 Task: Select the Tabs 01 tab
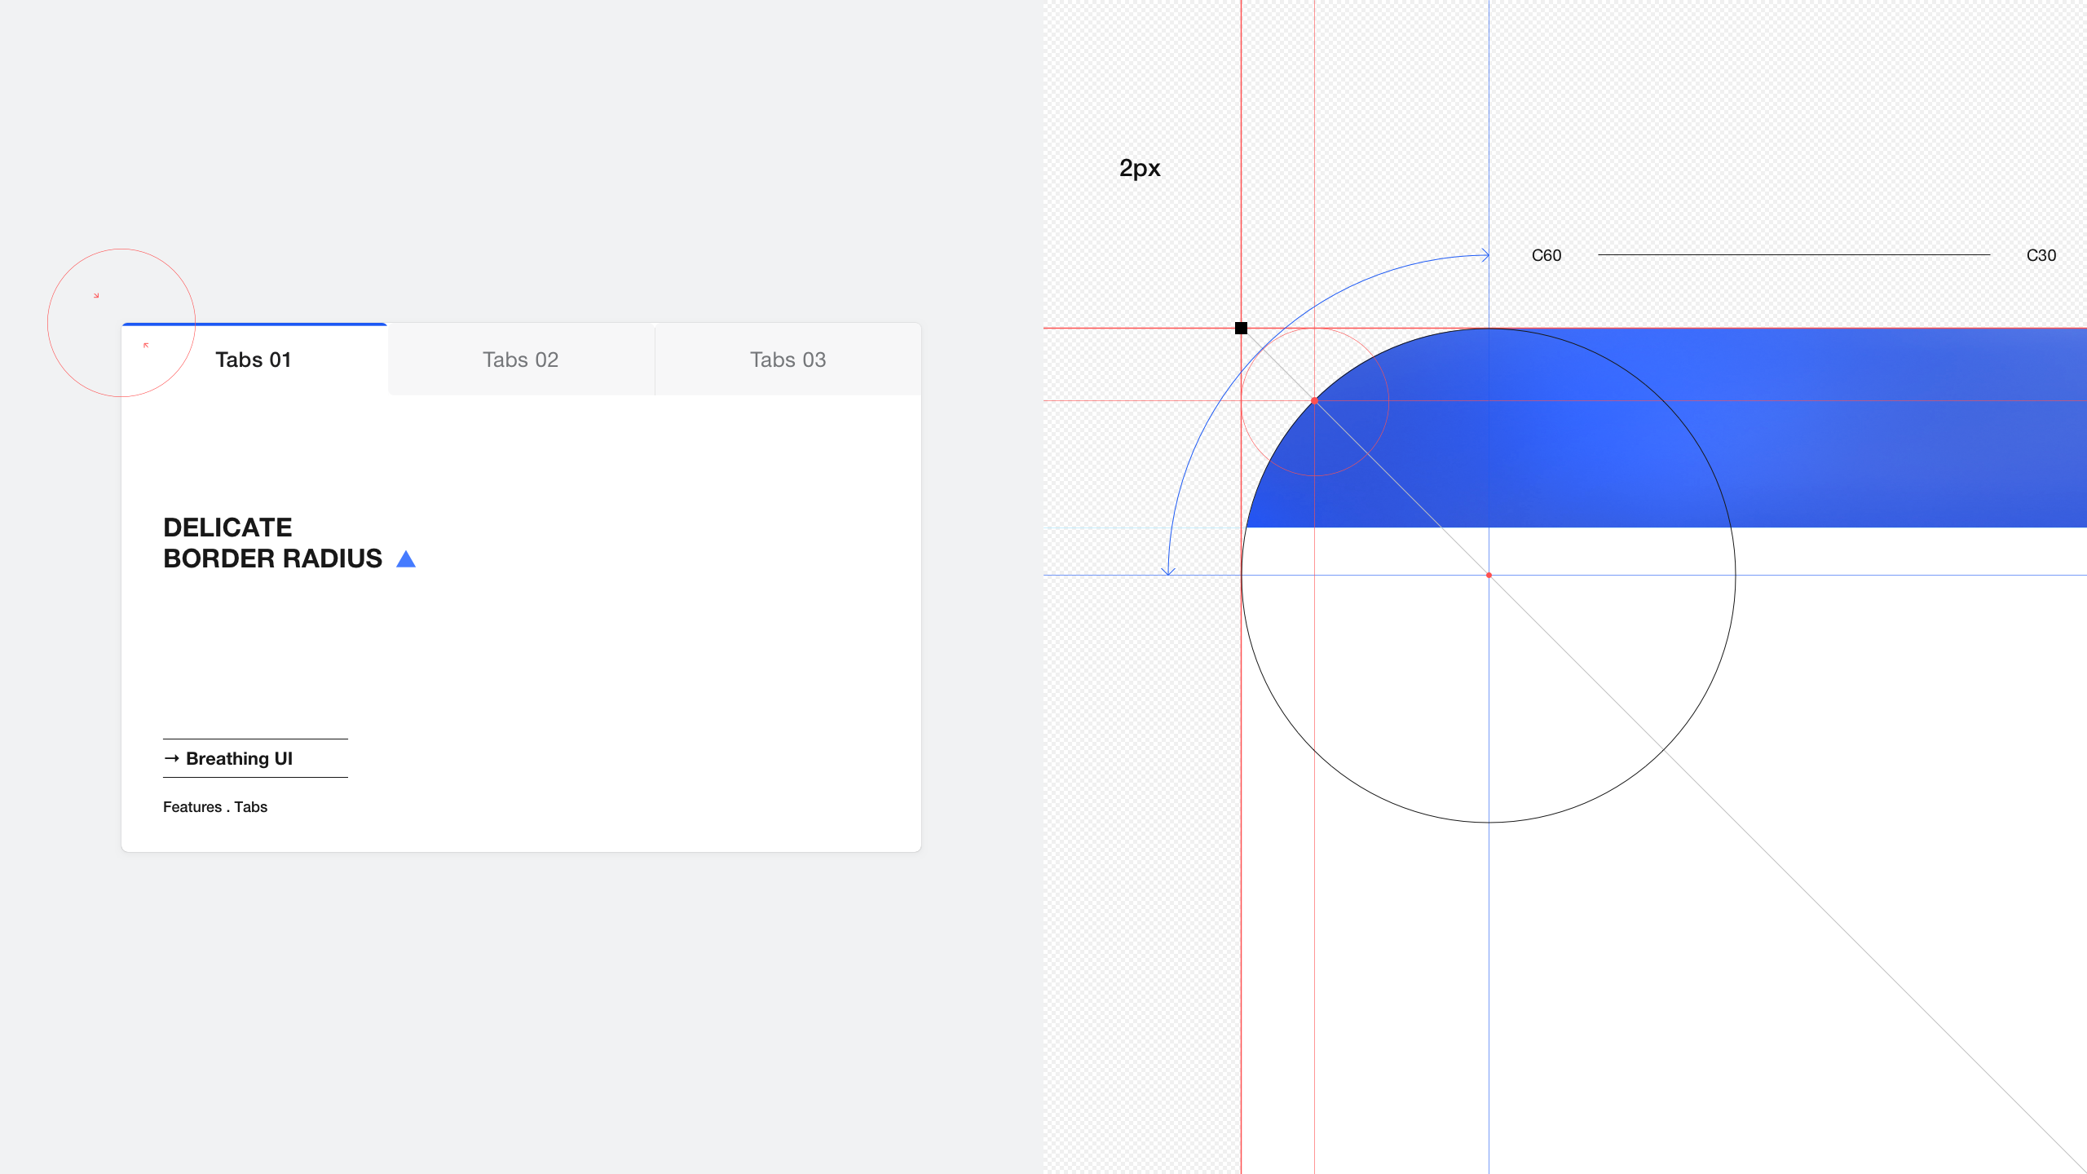click(254, 360)
